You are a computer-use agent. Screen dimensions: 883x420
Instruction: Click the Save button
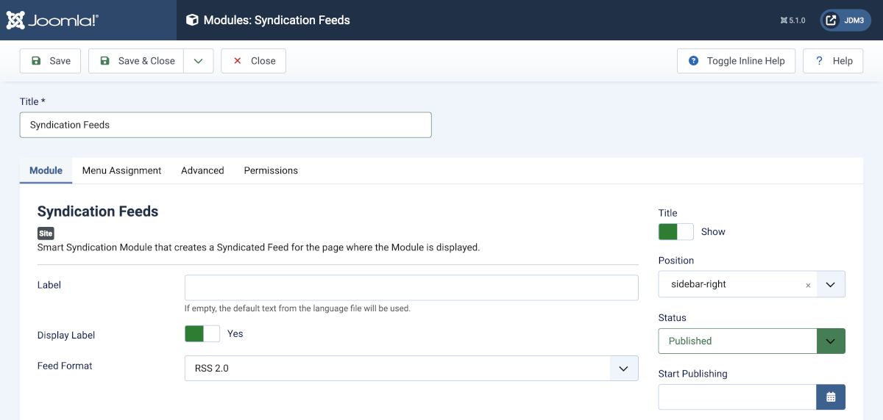coord(50,61)
